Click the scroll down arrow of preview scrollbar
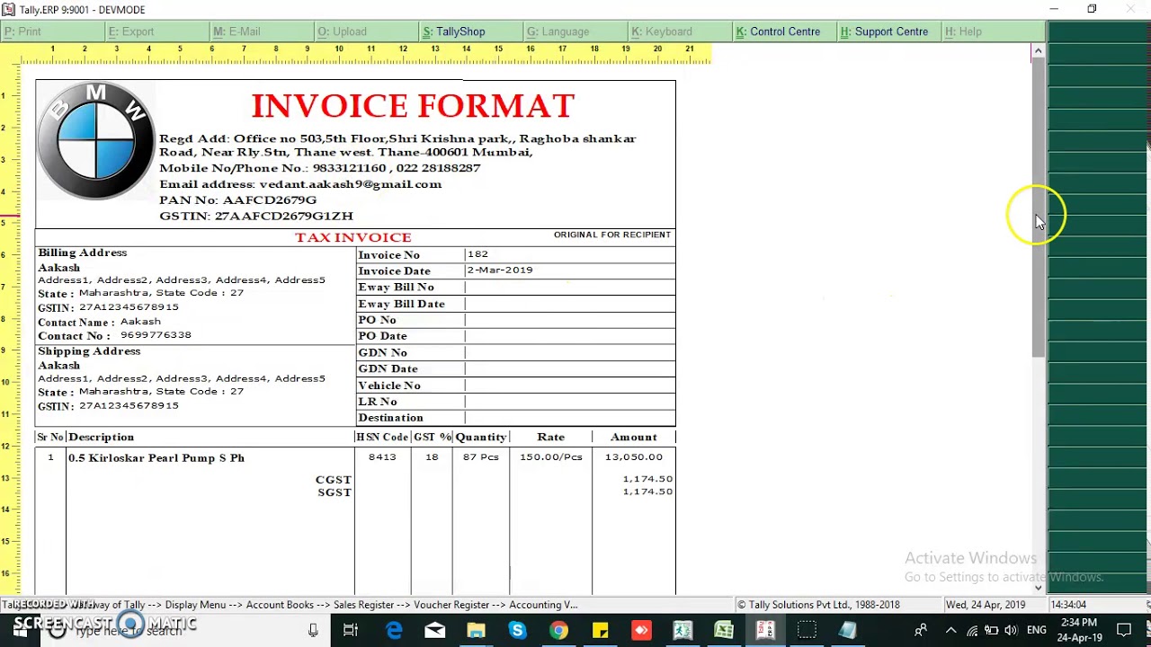The width and height of the screenshot is (1151, 647). pyautogui.click(x=1038, y=588)
